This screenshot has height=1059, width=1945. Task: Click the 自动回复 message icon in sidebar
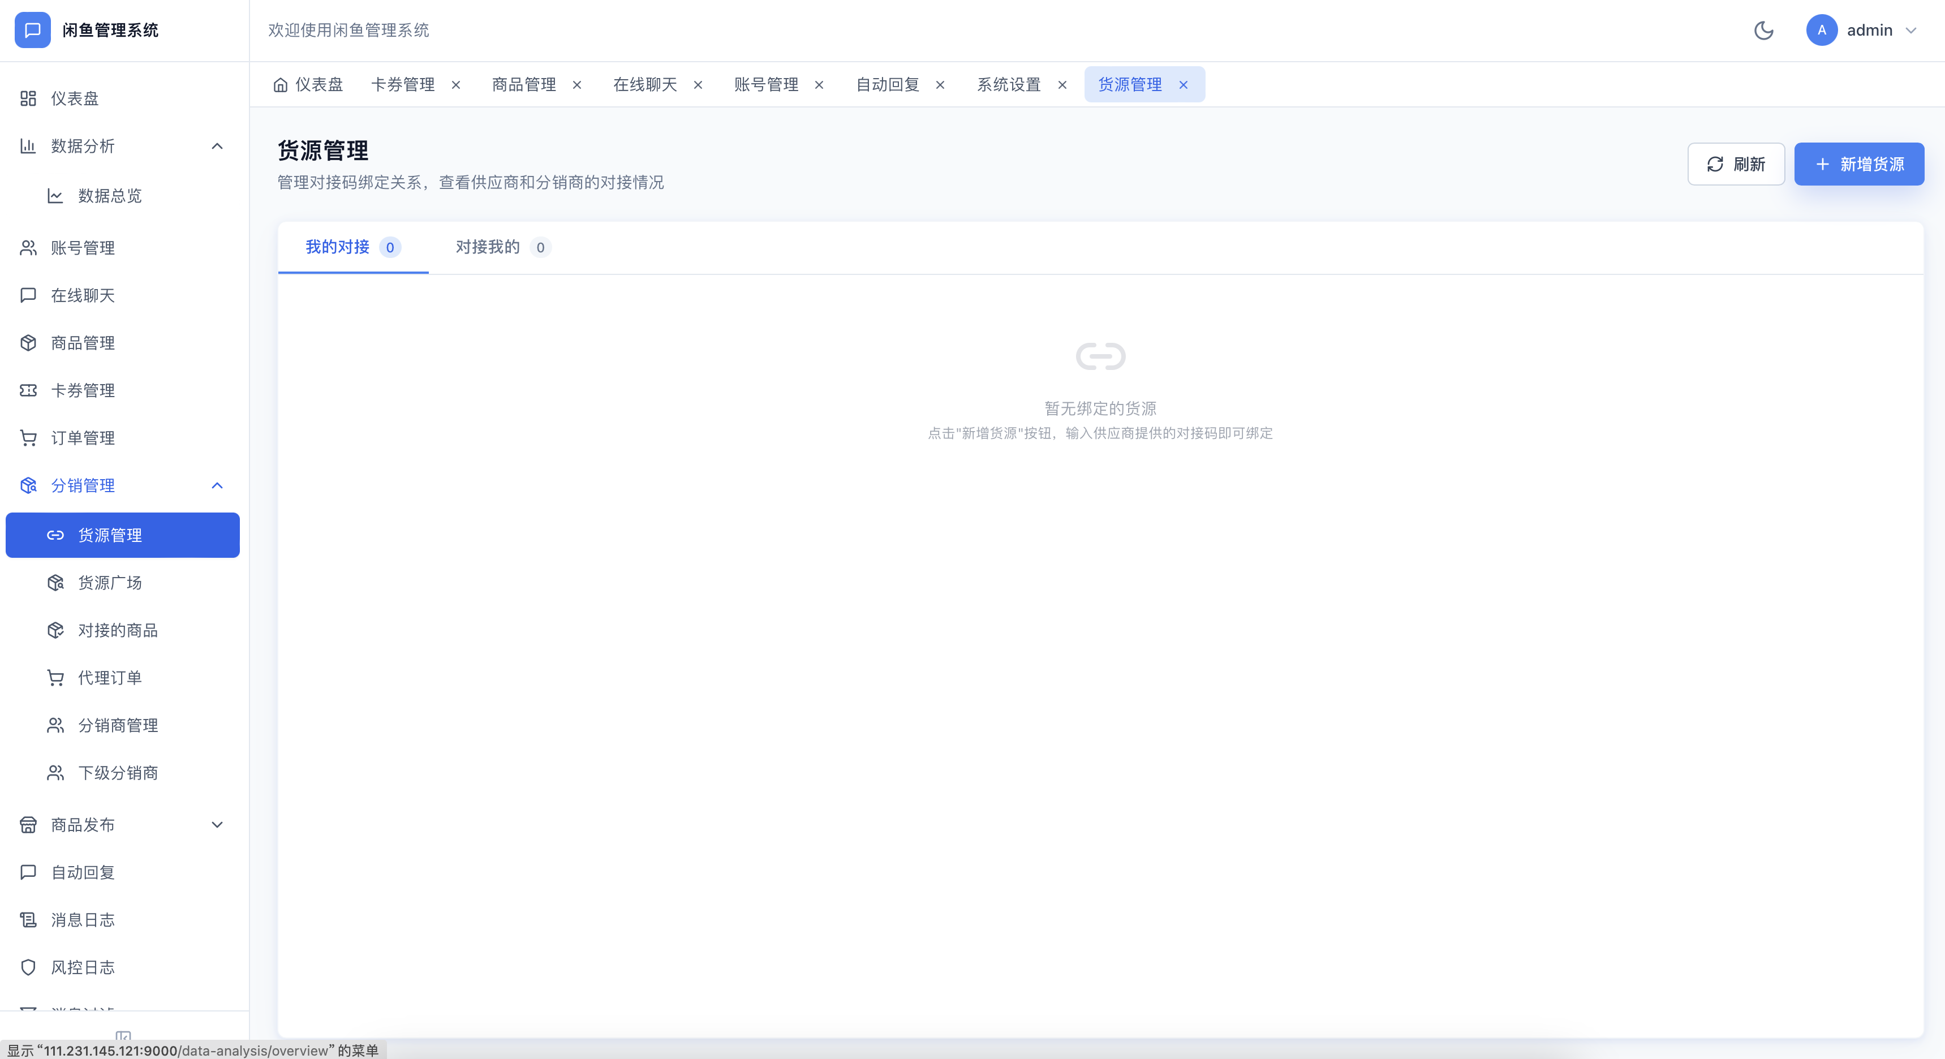(x=28, y=872)
